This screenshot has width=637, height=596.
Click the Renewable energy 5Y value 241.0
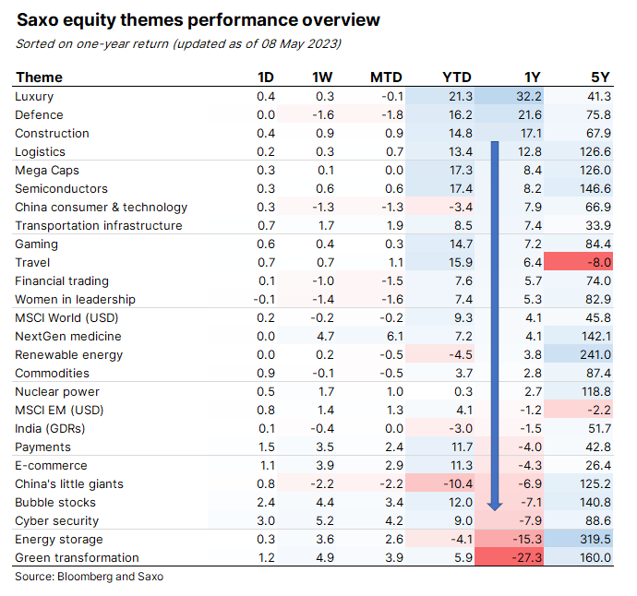[595, 355]
